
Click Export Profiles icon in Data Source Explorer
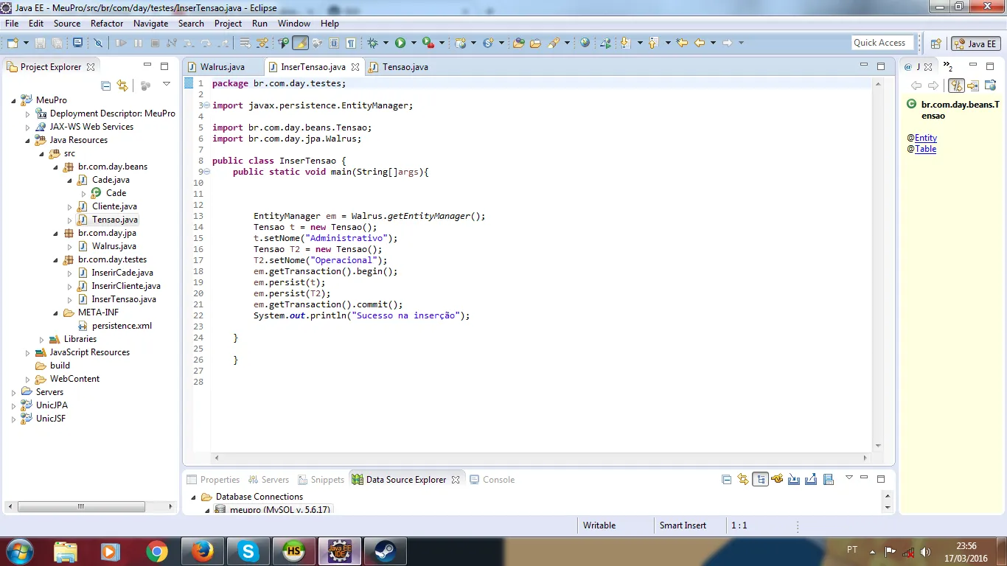tap(811, 480)
